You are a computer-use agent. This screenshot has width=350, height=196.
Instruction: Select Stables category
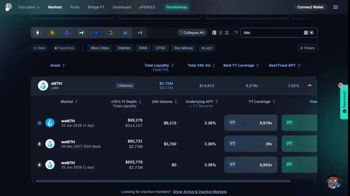(x=124, y=48)
